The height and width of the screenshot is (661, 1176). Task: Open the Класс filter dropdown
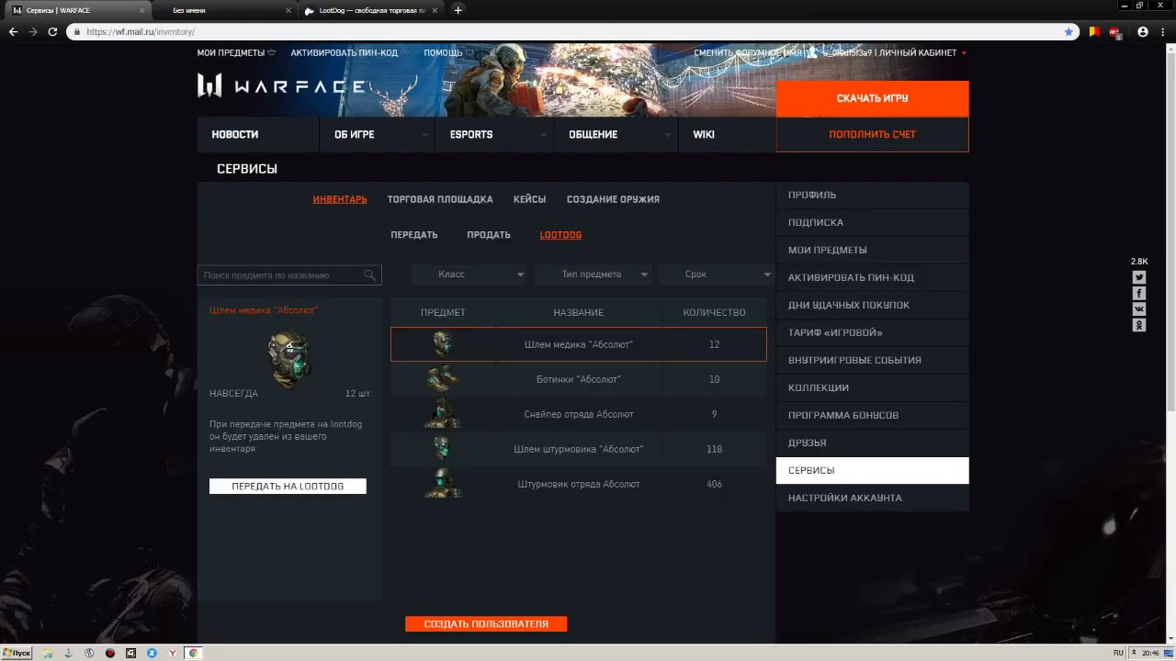(469, 274)
